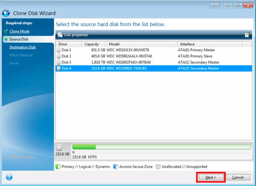Click the Disk 4 drive icon
Screen dimensions: 256x186
tap(58, 68)
